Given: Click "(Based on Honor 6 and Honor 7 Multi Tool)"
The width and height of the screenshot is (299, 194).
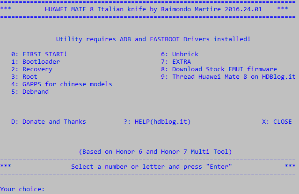Looking at the screenshot, I should [155, 152].
